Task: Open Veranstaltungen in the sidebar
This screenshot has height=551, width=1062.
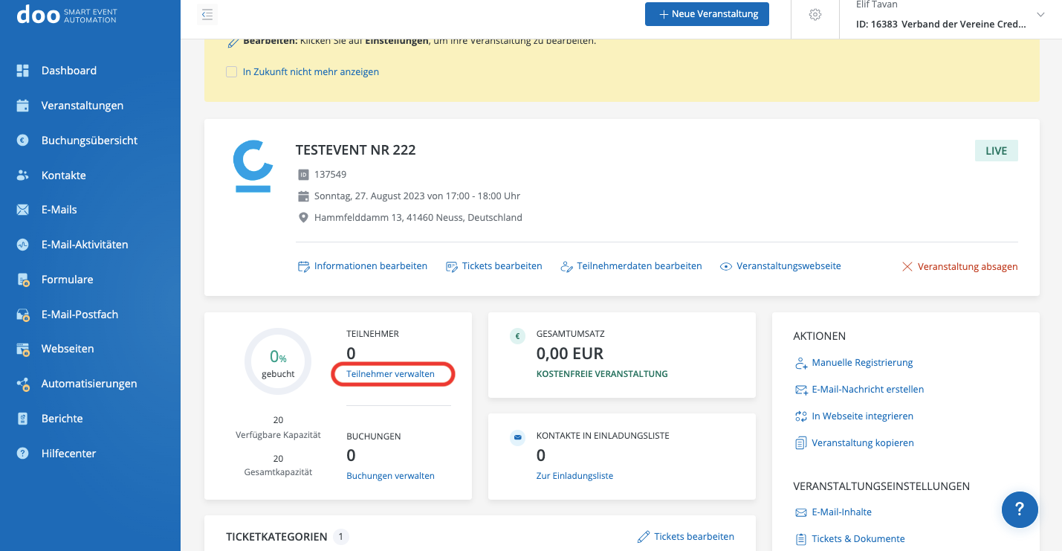Action: tap(82, 106)
